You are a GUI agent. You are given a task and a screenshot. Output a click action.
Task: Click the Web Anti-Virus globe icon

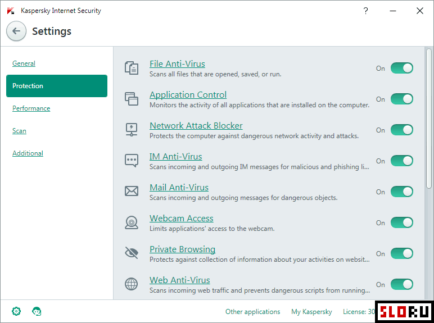click(x=132, y=284)
